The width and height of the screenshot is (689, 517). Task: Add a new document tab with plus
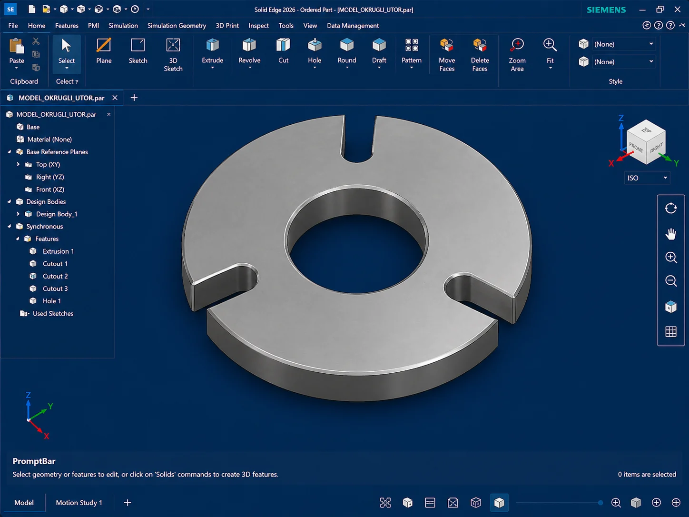click(134, 98)
